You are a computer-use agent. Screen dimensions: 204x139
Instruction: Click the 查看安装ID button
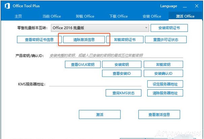click(122, 73)
